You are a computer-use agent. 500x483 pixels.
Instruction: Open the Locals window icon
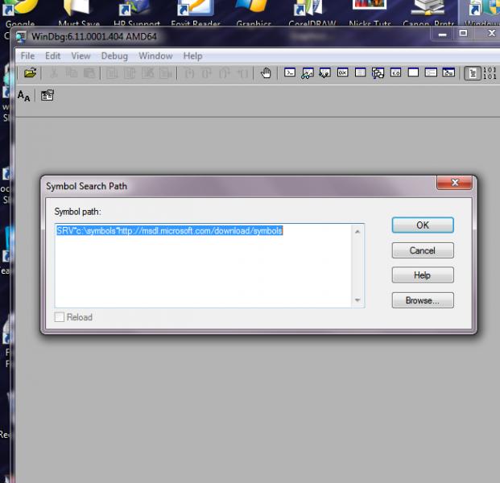tap(325, 73)
